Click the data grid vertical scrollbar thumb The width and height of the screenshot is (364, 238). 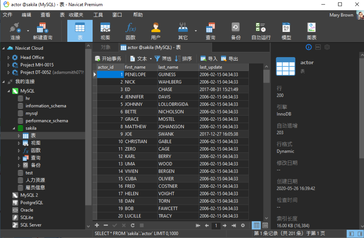pos(266,76)
